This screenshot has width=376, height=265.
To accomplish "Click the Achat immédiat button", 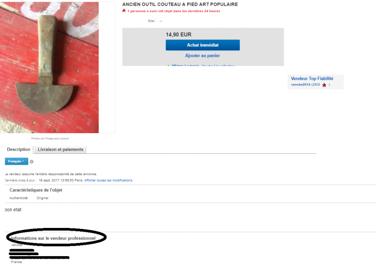I will (203, 45).
